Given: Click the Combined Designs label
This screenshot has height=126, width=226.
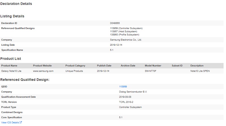Looking at the screenshot, I should [12, 112].
